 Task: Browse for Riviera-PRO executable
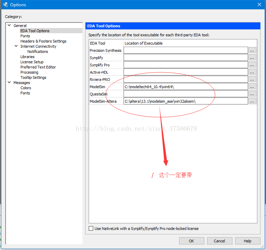[x=252, y=80]
